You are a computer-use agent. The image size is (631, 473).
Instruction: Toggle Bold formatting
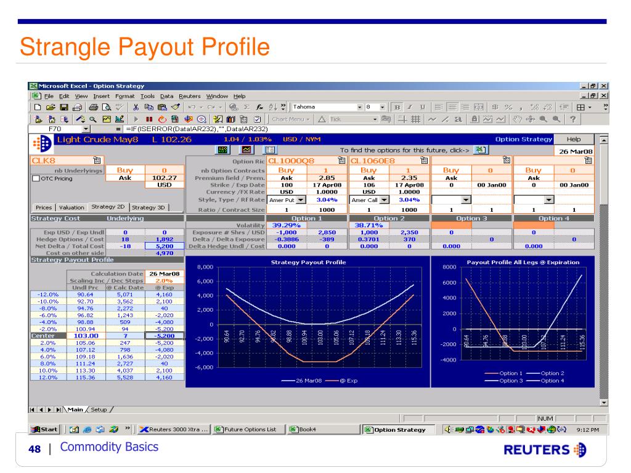[x=397, y=107]
